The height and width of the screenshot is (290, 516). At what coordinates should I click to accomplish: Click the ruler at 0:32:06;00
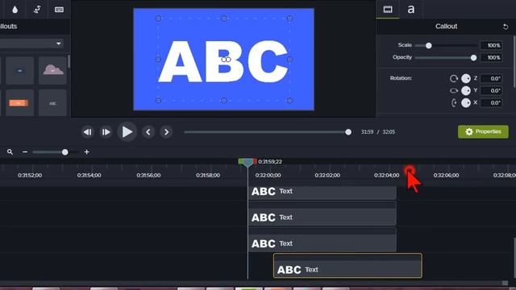coord(446,176)
